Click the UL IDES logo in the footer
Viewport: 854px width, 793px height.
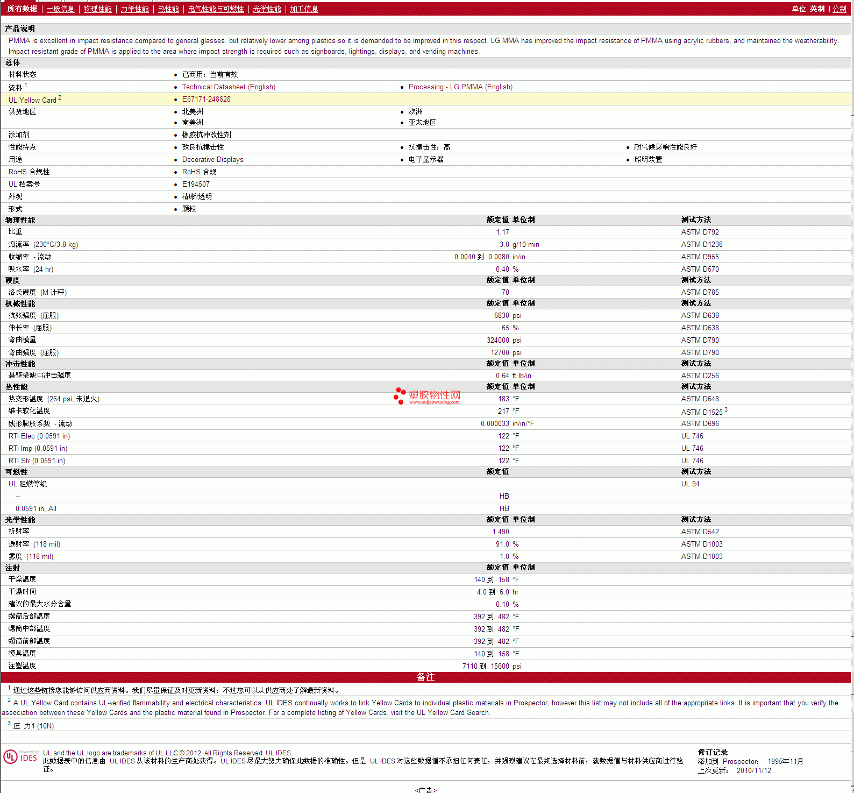pyautogui.click(x=20, y=757)
